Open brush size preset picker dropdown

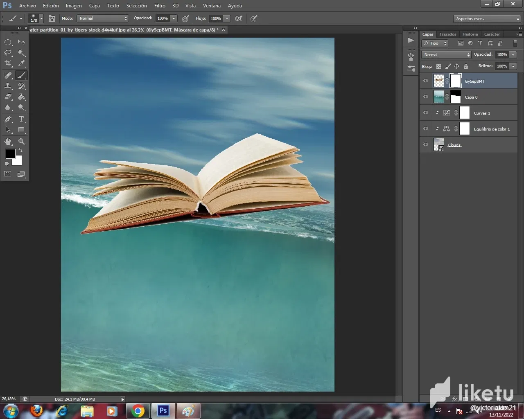tap(41, 18)
